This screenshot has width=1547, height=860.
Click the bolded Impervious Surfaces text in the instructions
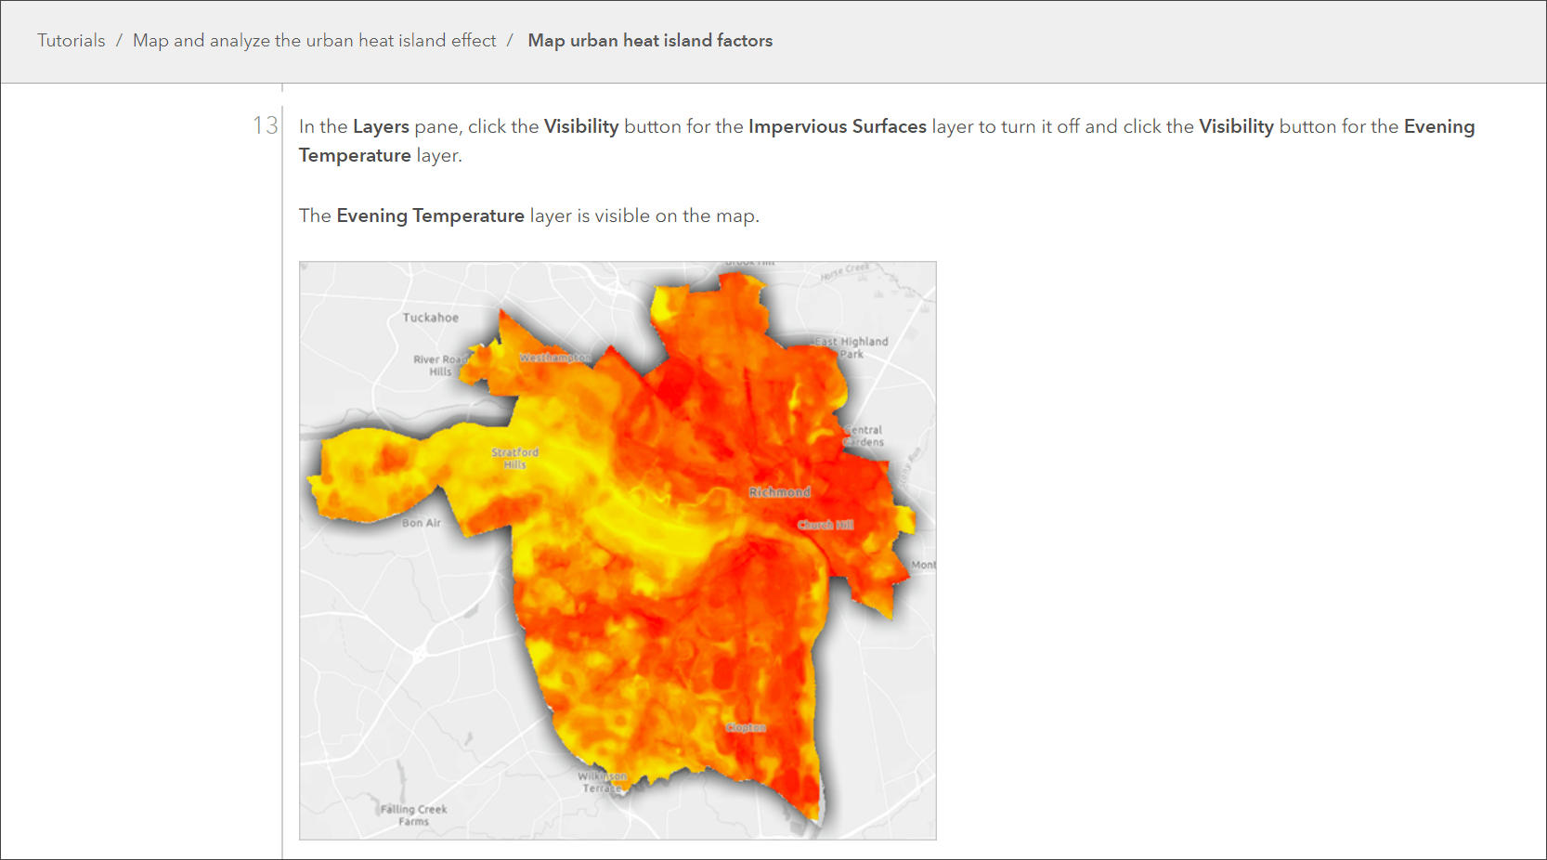tap(837, 126)
